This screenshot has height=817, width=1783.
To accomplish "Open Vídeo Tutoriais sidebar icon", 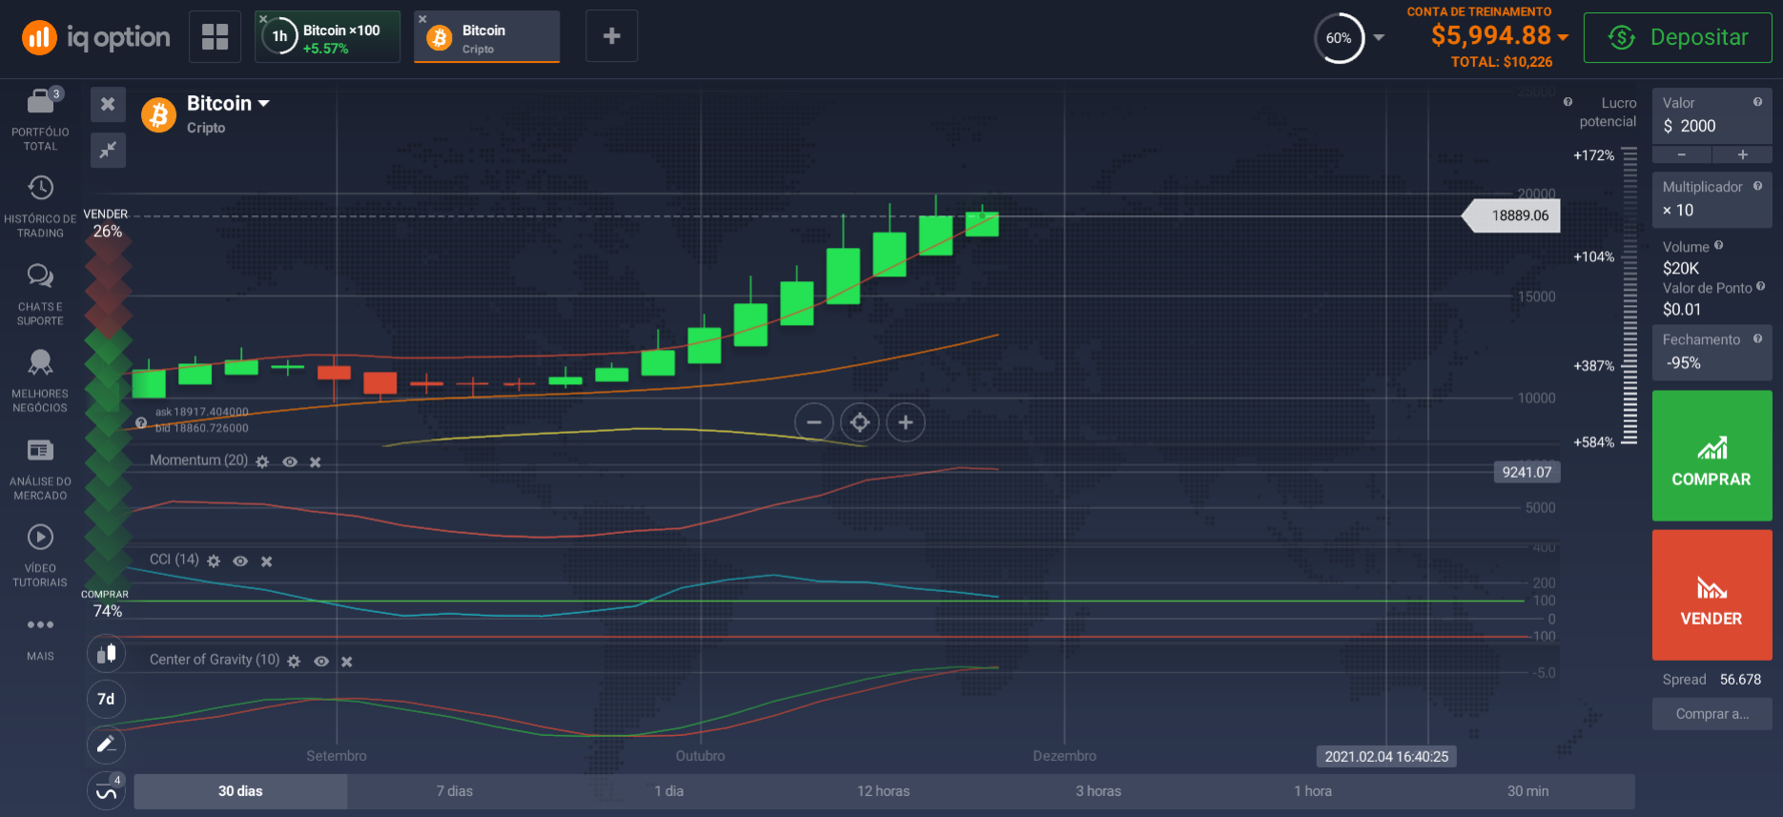I will 40,556.
